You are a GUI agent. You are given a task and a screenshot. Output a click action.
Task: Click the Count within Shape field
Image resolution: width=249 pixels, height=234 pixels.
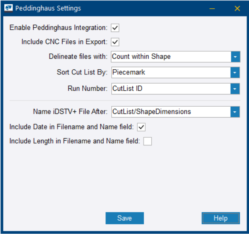tap(171, 57)
